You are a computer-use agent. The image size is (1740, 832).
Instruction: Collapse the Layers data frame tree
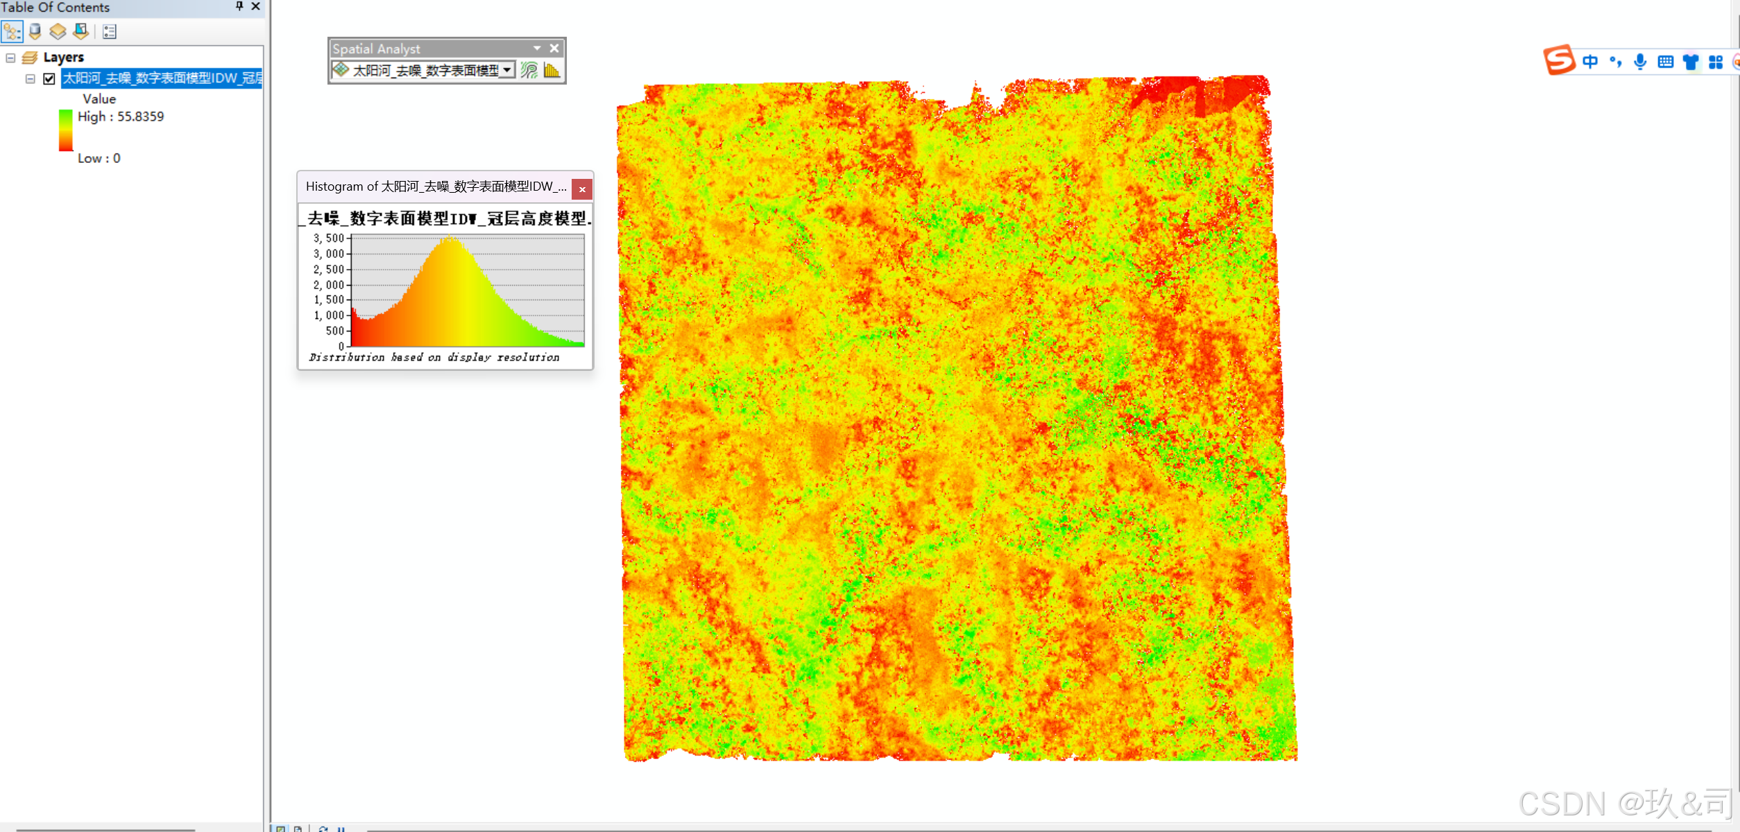(10, 58)
